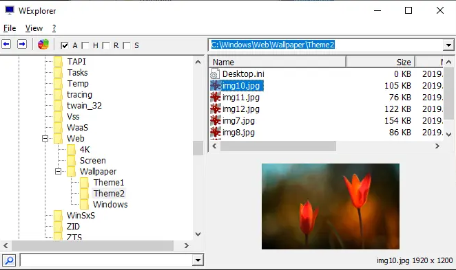Click the forward navigation arrow button
Viewport: 456px width, 270px height.
tap(22, 45)
